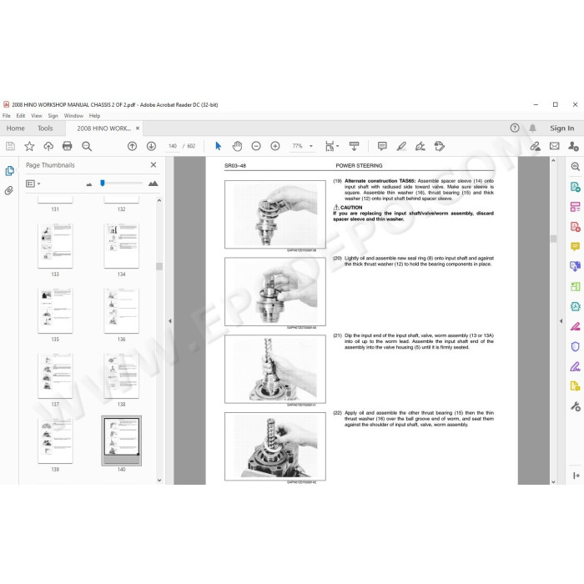This screenshot has height=584, width=584.
Task: Enlarge thumbnail size large mountain icon
Action: pos(153,184)
